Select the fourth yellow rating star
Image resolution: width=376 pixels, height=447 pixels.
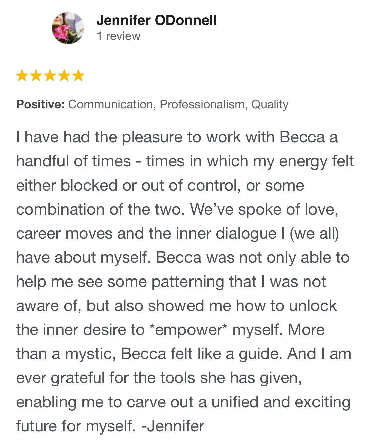(64, 75)
